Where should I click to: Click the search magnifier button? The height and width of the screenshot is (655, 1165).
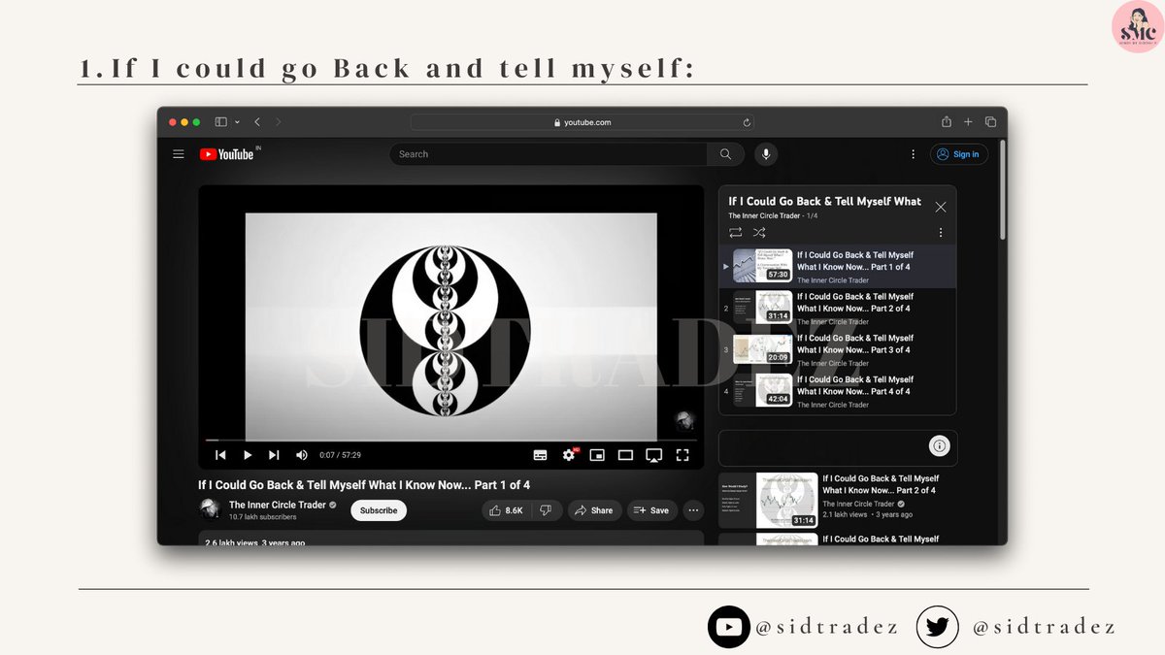point(725,154)
